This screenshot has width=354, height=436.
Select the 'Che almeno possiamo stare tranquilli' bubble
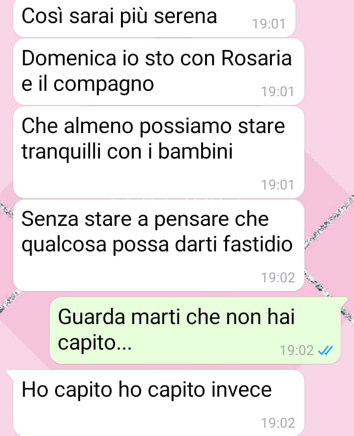pos(159,152)
